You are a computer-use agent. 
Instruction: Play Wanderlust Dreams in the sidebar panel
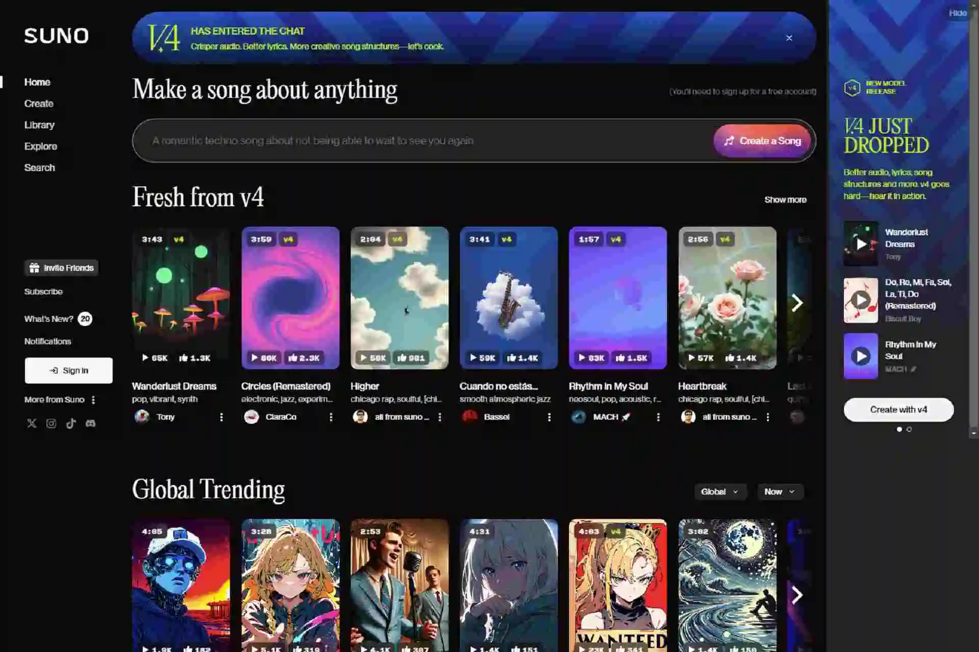click(861, 244)
